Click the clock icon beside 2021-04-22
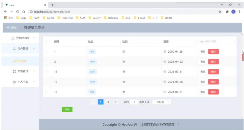This screenshot has height=130, width=244. 165,62
